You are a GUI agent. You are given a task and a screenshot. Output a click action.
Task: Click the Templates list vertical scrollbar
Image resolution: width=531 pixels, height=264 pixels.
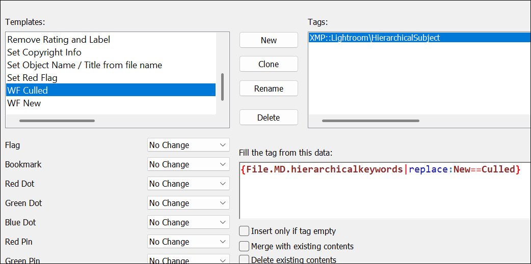pos(223,87)
